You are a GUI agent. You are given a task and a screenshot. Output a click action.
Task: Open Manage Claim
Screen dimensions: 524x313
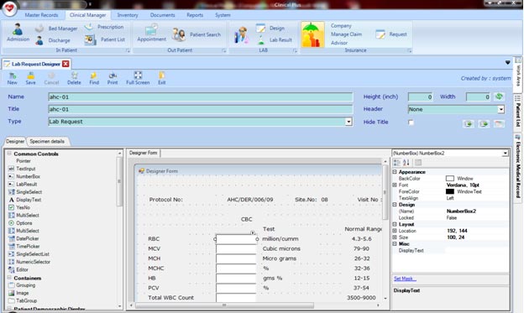pyautogui.click(x=346, y=34)
